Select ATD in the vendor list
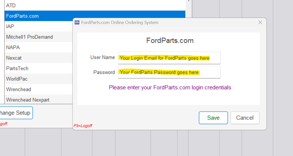Screen dimensions: 293x156 (x=95, y=5)
